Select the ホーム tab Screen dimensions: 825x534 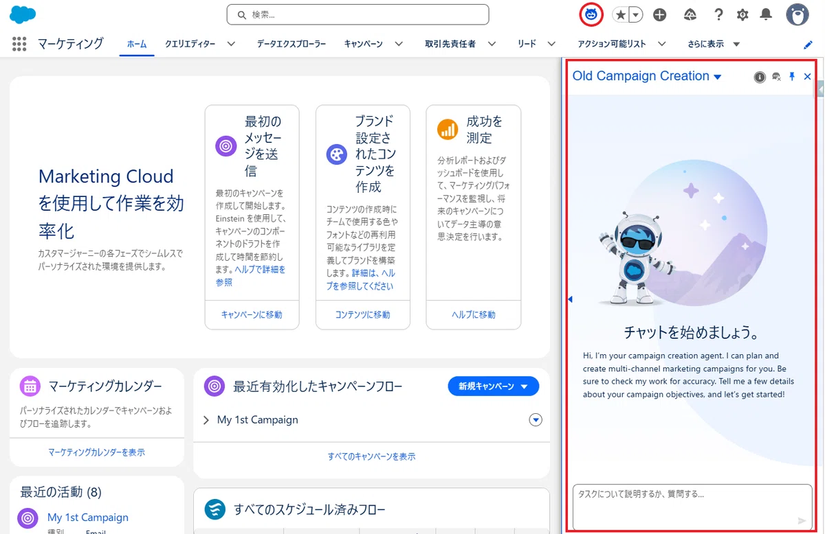click(137, 44)
